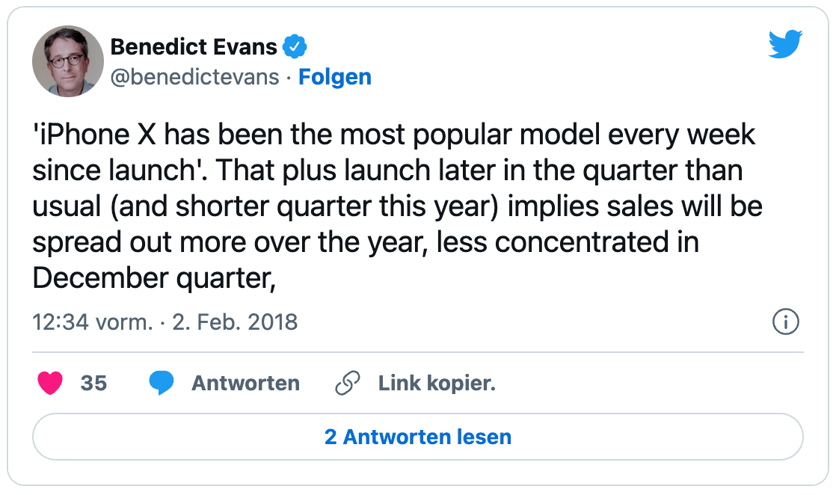The height and width of the screenshot is (495, 836).
Task: Open the @benedictevans handle link
Action: (x=194, y=77)
